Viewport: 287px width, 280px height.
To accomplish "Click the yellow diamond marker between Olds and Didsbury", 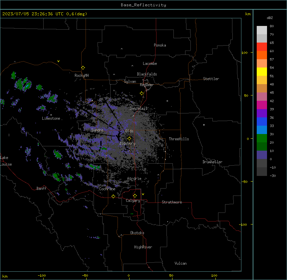I will click(x=129, y=138).
